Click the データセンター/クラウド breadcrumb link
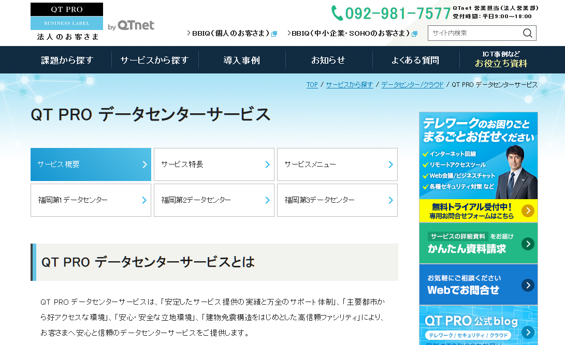This screenshot has height=345, width=565. (412, 84)
